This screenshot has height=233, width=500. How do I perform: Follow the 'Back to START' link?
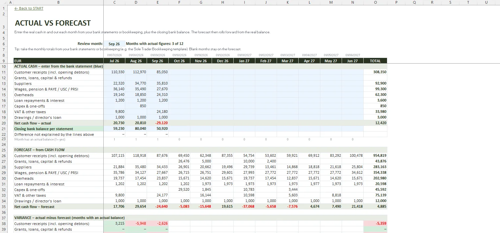coord(29,8)
